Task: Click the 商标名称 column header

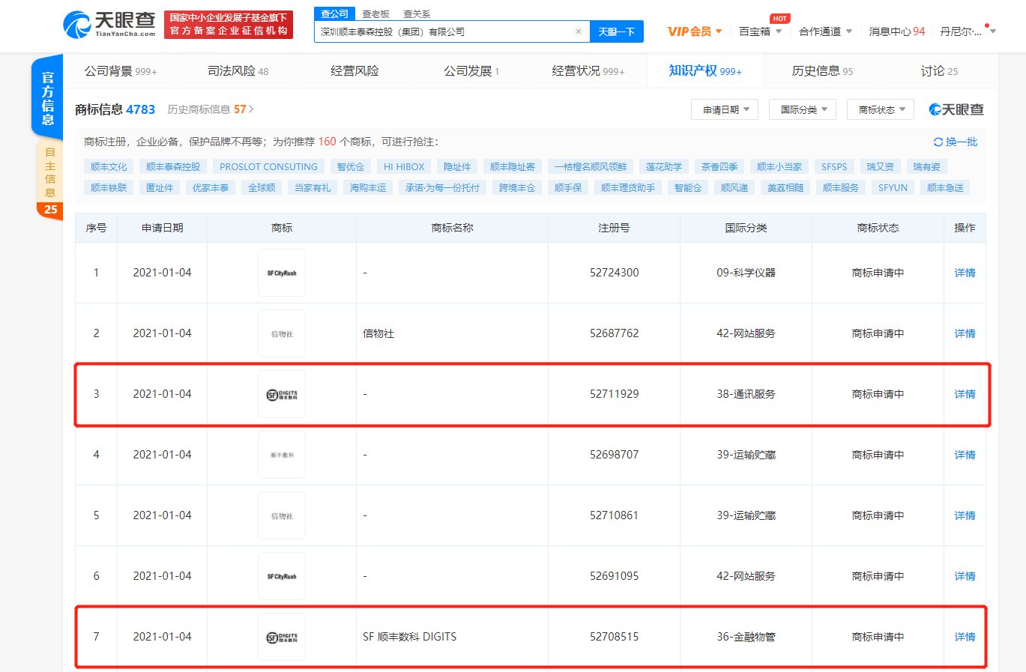Action: (452, 228)
